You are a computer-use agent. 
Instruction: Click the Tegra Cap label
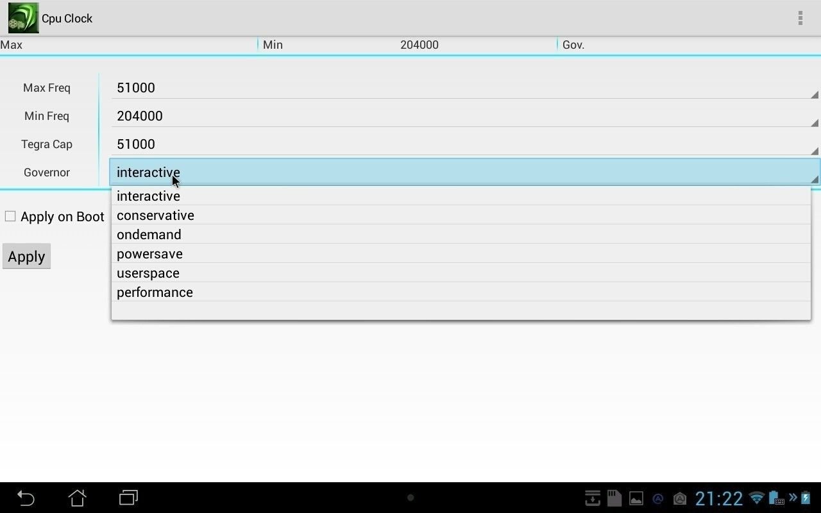click(47, 144)
